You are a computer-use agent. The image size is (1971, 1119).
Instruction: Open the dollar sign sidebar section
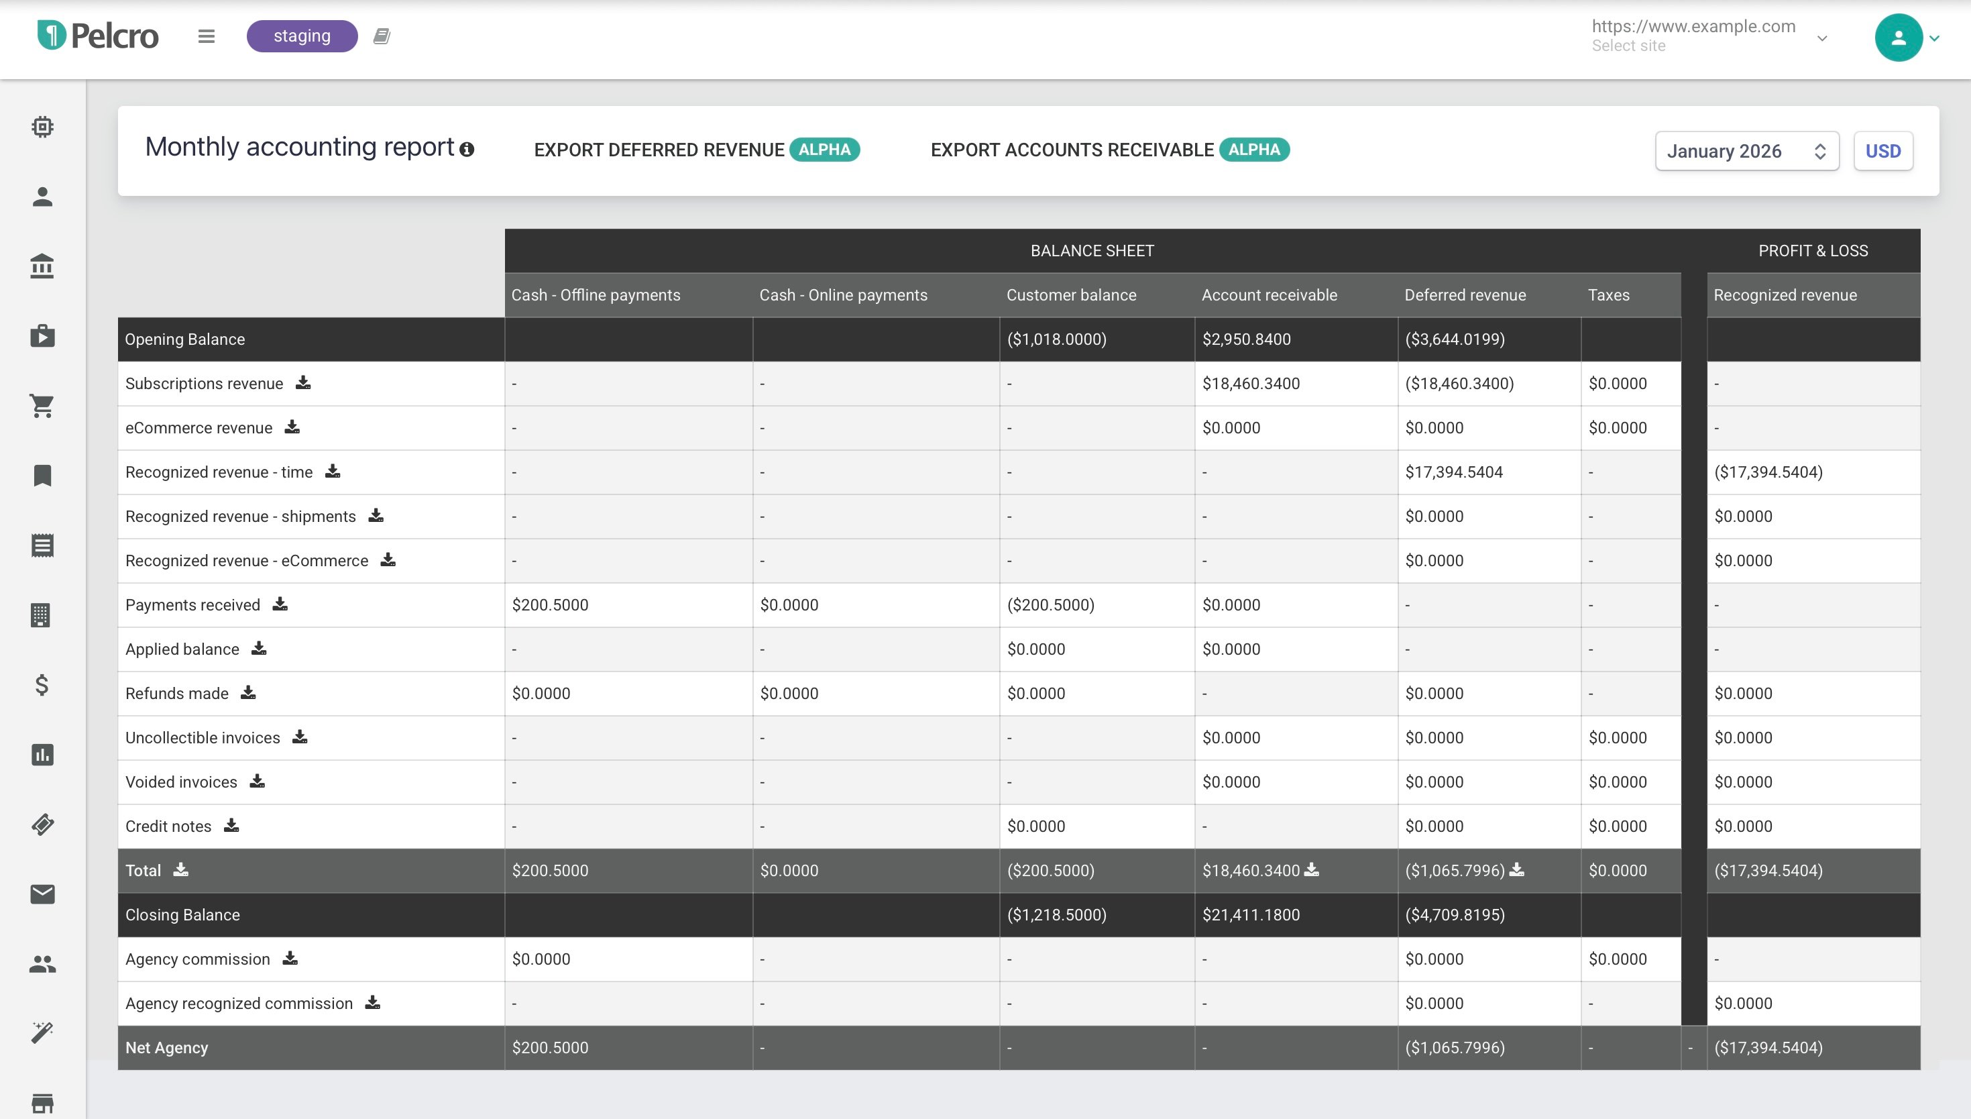(42, 685)
